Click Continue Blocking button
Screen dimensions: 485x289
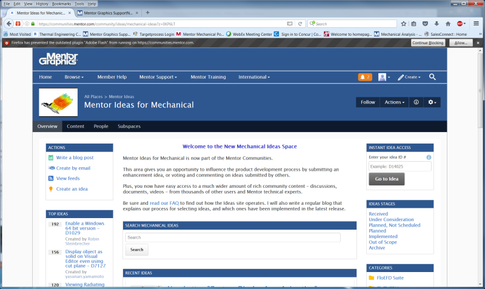pos(428,43)
